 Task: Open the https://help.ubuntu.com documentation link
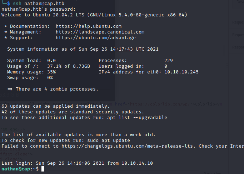click(x=89, y=26)
